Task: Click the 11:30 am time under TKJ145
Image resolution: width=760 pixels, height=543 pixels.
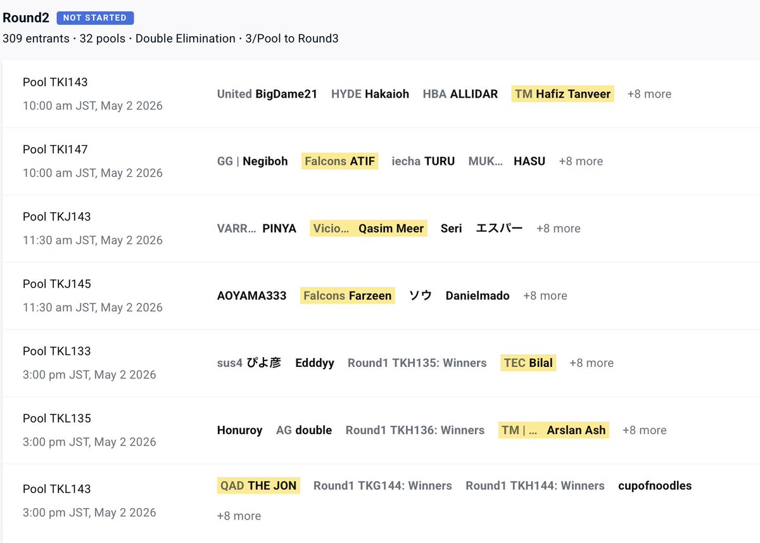Action: (92, 307)
